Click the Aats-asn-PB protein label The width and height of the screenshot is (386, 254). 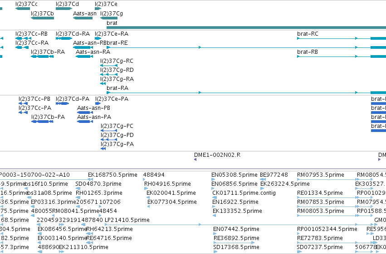[93, 108]
